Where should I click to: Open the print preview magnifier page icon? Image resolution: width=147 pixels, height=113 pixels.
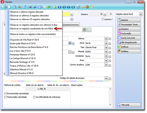(55, 7)
